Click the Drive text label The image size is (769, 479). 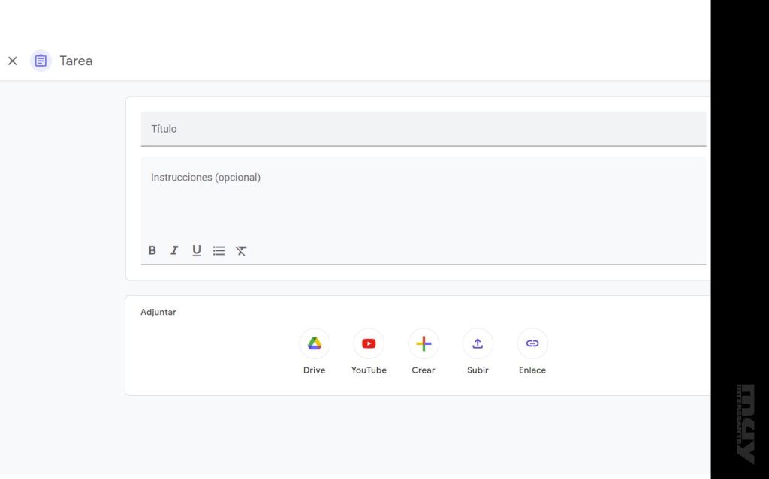click(315, 370)
